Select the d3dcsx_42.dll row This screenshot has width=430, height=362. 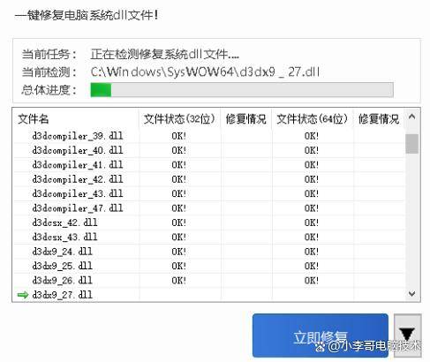209,222
